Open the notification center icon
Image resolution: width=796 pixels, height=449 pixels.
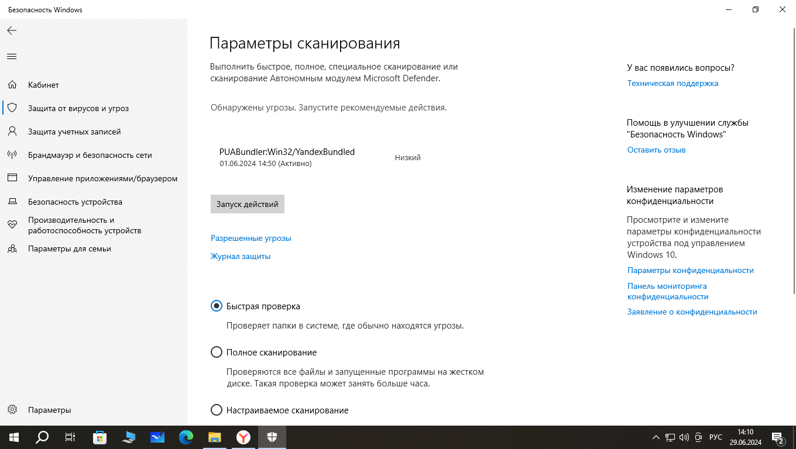[x=778, y=437]
